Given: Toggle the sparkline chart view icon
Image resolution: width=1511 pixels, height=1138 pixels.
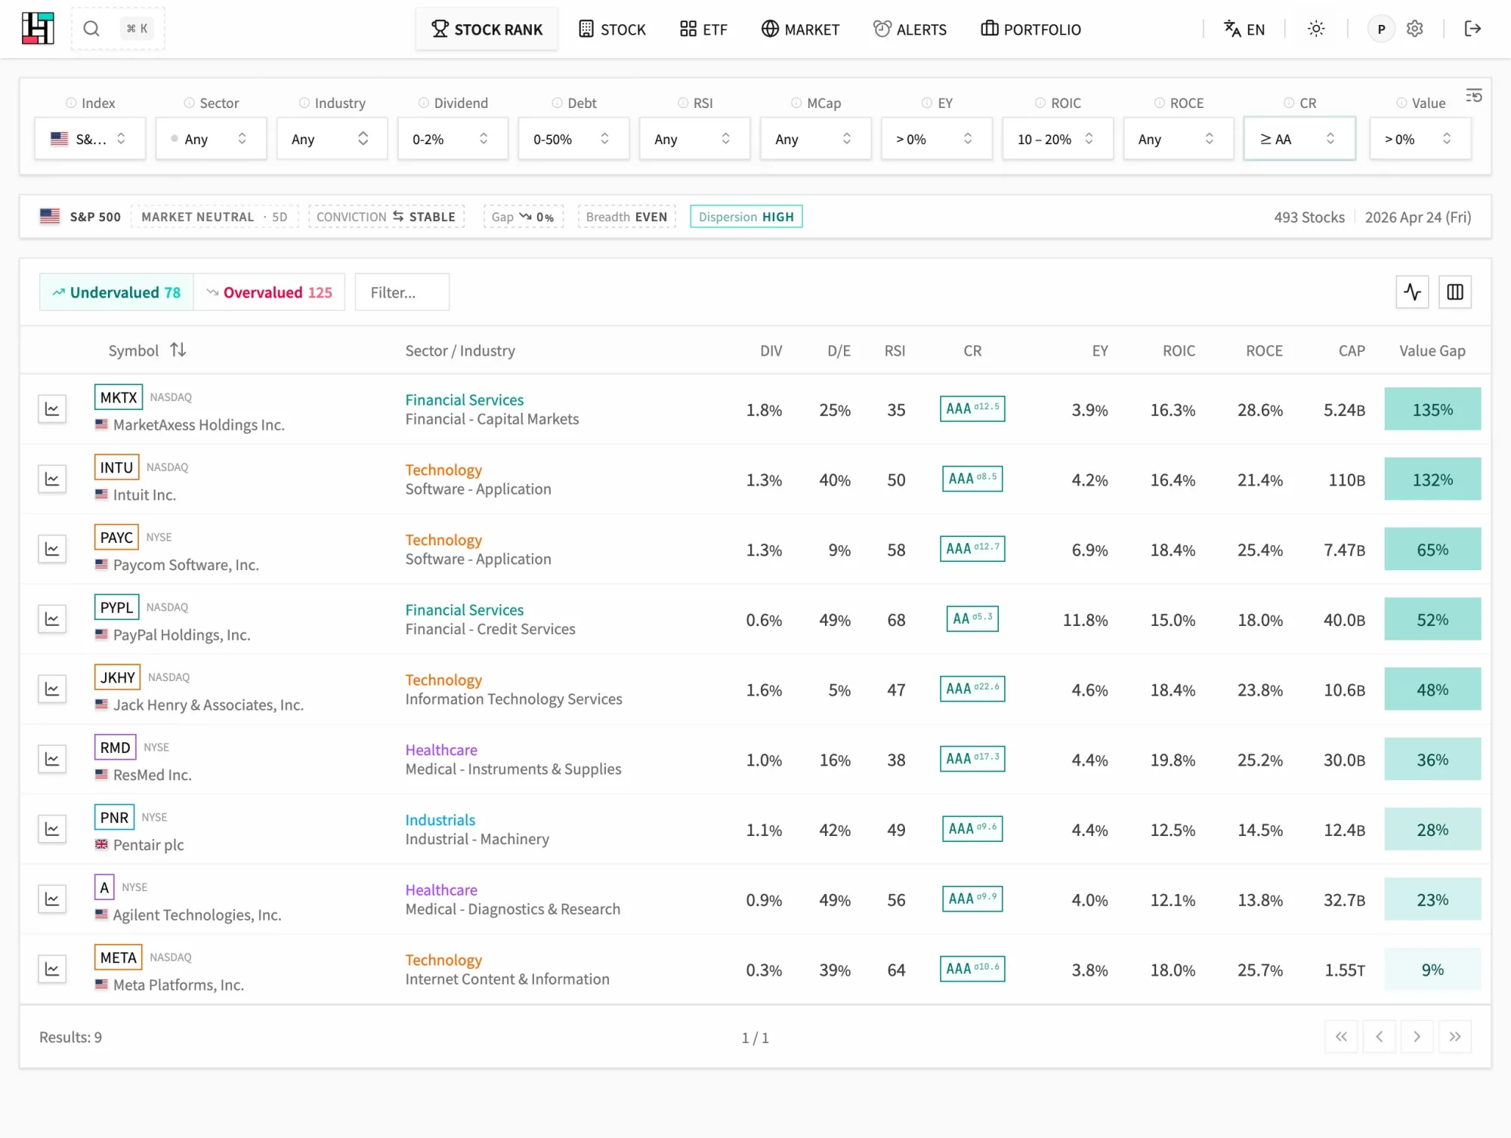Looking at the screenshot, I should coord(1412,291).
